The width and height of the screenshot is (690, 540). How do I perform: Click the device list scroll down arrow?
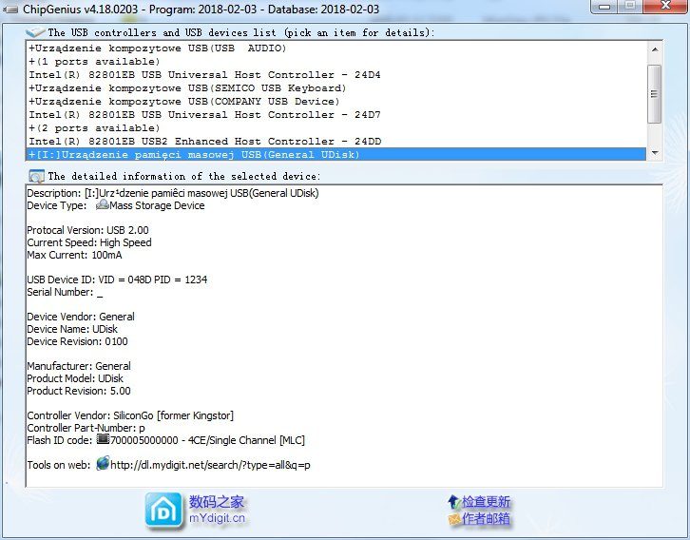tap(654, 153)
